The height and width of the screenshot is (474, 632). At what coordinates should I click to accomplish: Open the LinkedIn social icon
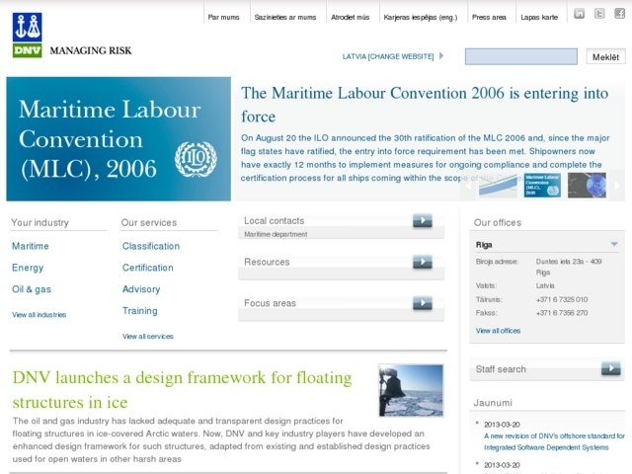580,14
